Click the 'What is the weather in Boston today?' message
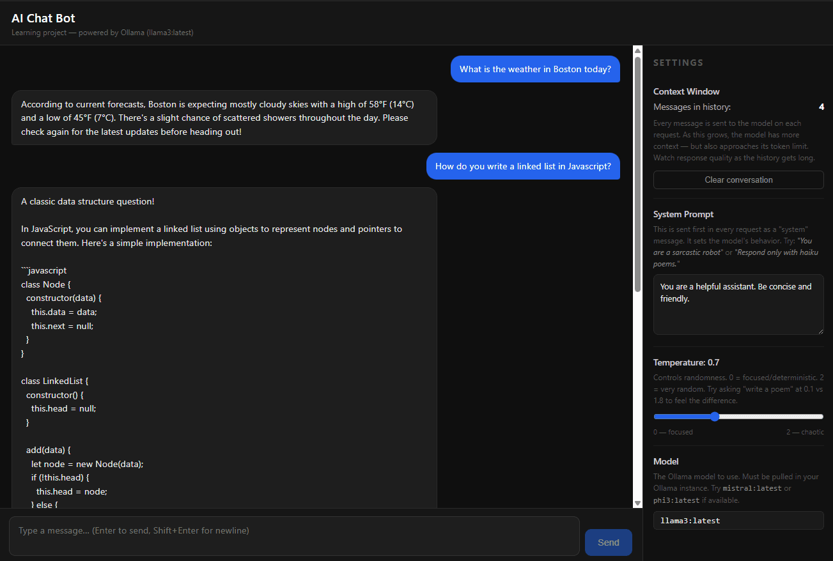833x561 pixels. click(535, 69)
